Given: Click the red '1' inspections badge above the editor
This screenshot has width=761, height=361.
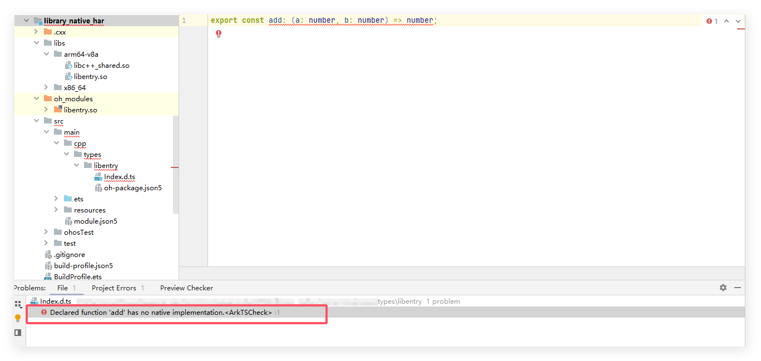Looking at the screenshot, I should pyautogui.click(x=711, y=20).
